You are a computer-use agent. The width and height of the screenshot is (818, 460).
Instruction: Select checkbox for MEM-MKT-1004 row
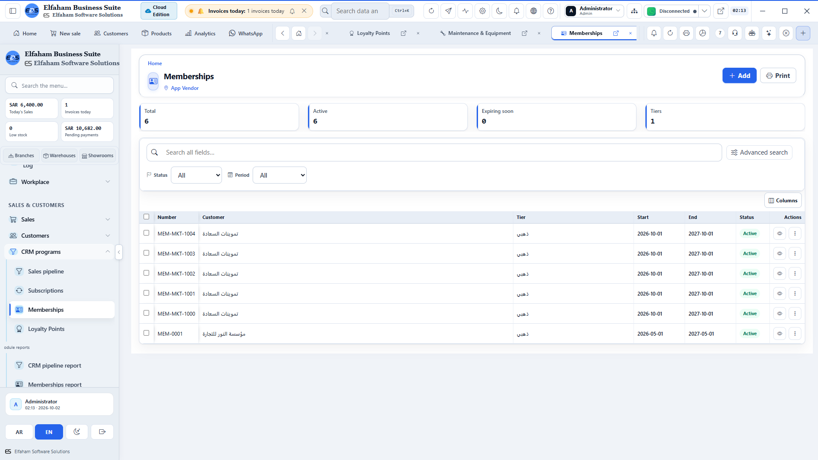147,233
